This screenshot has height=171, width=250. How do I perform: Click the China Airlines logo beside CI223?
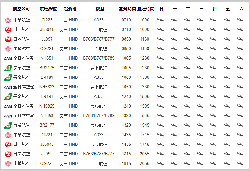(x=8, y=20)
